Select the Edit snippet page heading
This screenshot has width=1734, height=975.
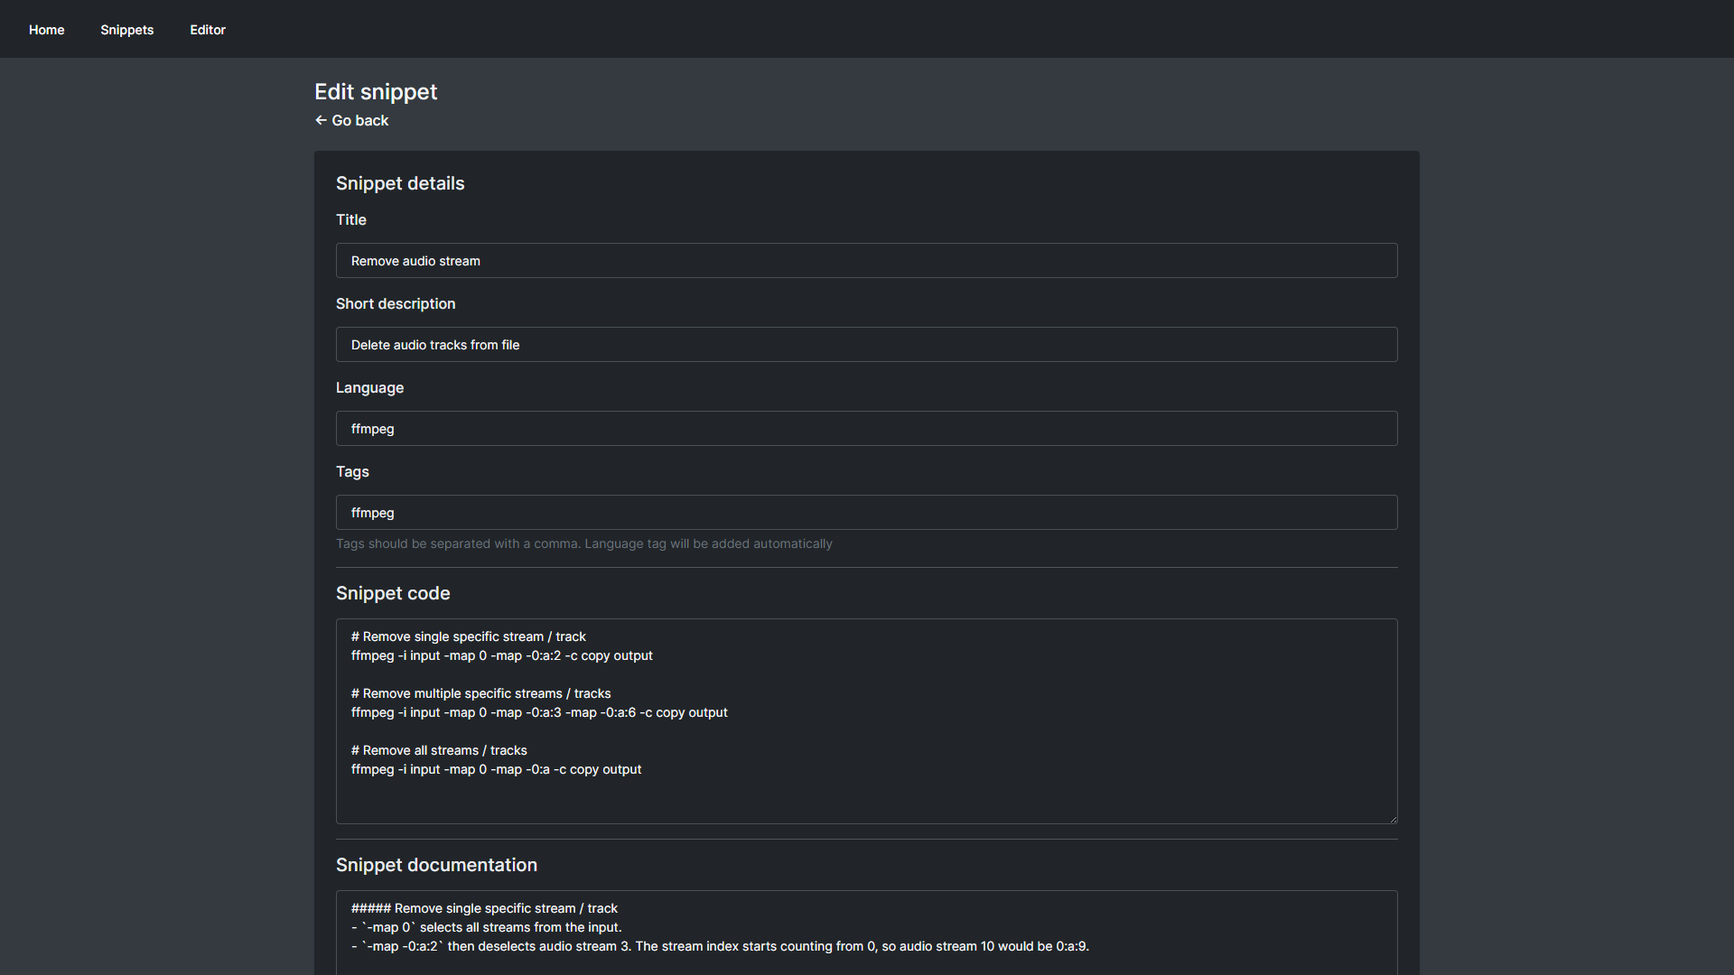coord(376,91)
